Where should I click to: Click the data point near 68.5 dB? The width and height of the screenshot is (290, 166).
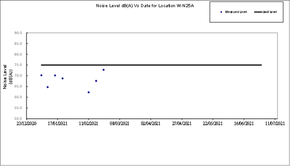tap(63, 79)
